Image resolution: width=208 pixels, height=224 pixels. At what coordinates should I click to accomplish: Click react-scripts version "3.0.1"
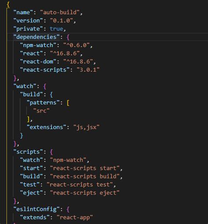88,70
